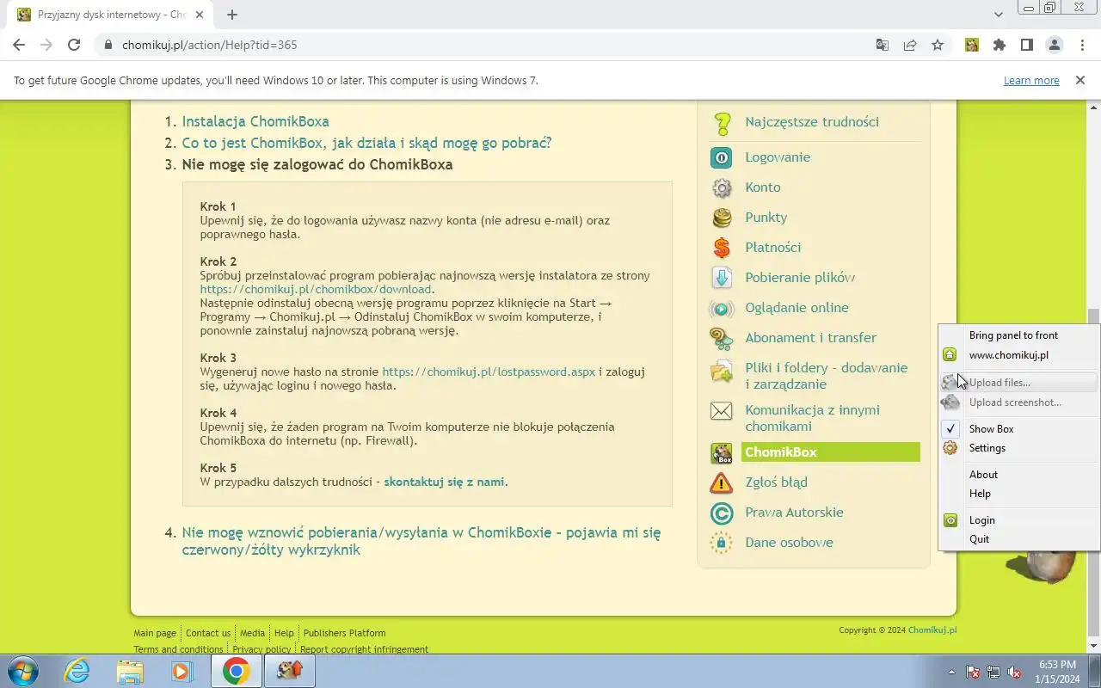Image resolution: width=1101 pixels, height=688 pixels.
Task: Expand question Co to jest ChomikBox
Action: pos(366,143)
